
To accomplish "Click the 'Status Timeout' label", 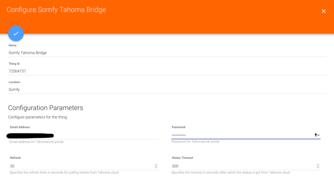I will (182, 158).
